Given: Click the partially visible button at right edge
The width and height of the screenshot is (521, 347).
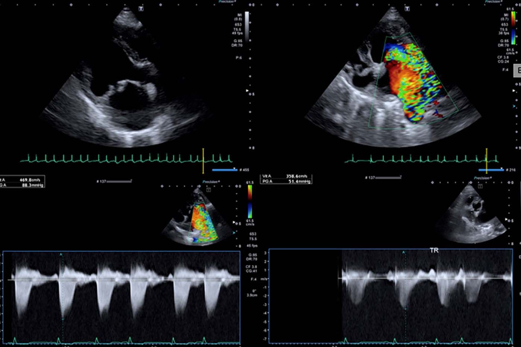Looking at the screenshot, I should click(x=517, y=70).
